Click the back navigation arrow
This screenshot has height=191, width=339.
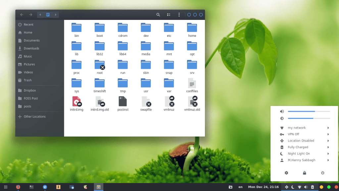click(x=21, y=15)
